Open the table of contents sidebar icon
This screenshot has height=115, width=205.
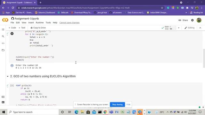click(3, 29)
